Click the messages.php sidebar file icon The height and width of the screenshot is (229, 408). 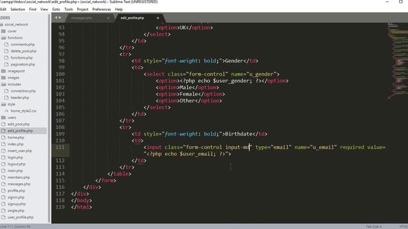3,184
